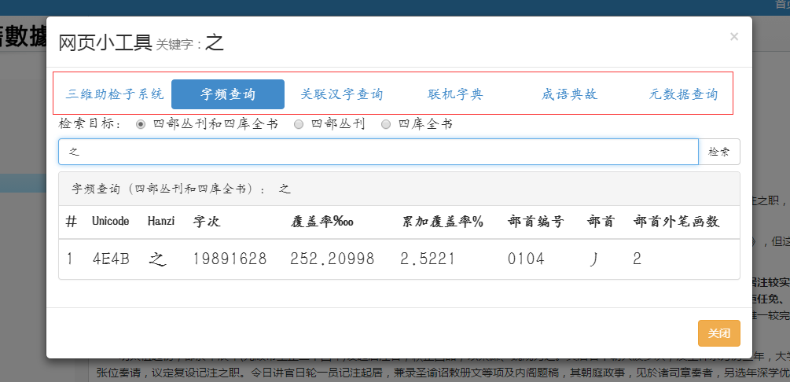790x382 pixels.
Task: Click the orange 关闭 button
Action: coord(718,333)
